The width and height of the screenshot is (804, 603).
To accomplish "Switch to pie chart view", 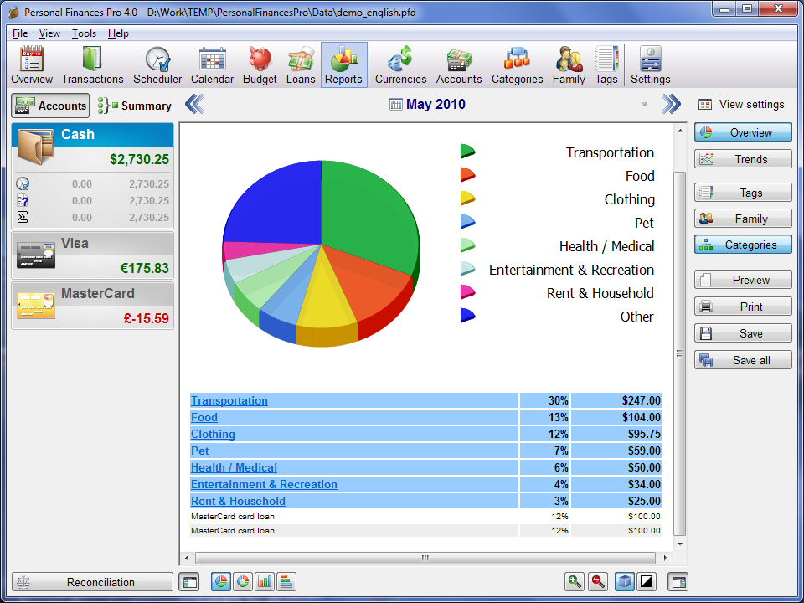I will pos(221,581).
